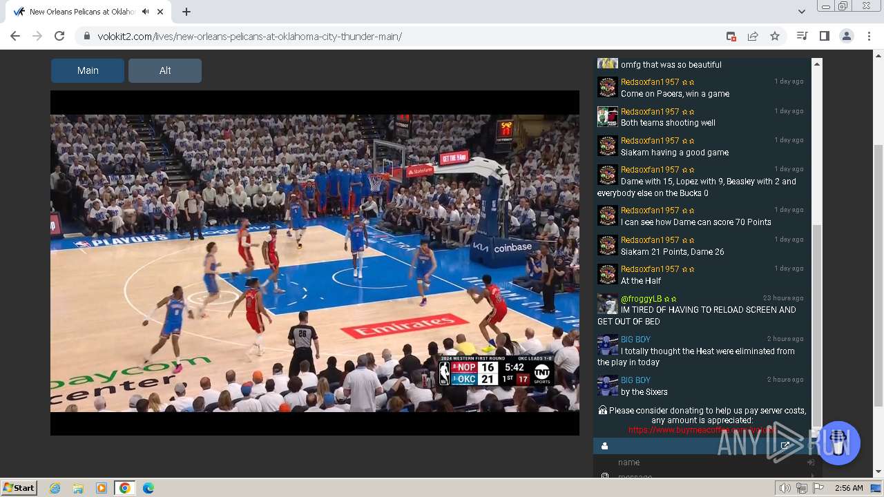
Task: Open the Chrome profile avatar
Action: click(x=846, y=36)
